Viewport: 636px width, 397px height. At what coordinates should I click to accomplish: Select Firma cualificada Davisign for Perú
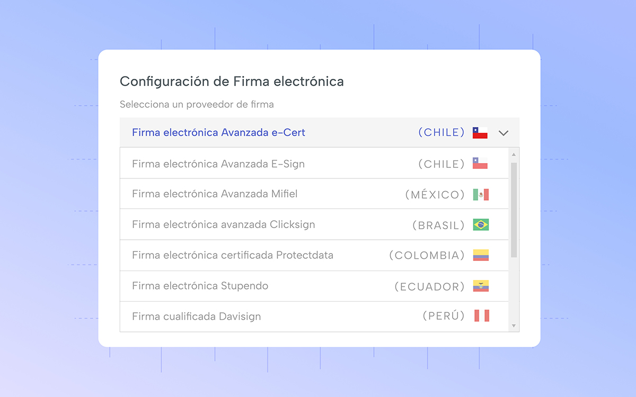(x=196, y=316)
